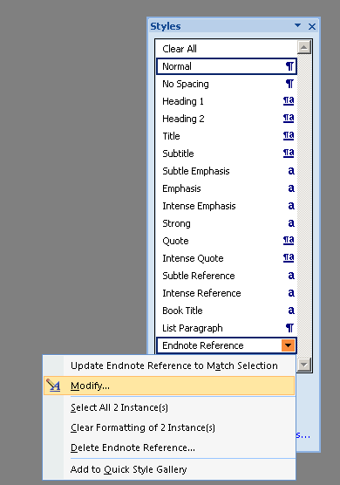Apply the Subtle Emphasis style
Image resolution: width=340 pixels, height=485 pixels.
coord(227,171)
